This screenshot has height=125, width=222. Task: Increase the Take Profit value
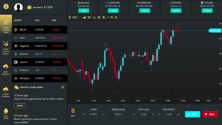coord(178,114)
